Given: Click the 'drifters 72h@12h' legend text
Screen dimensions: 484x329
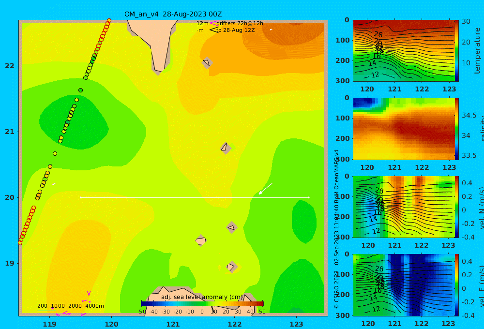Looking at the screenshot, I should (x=240, y=23).
